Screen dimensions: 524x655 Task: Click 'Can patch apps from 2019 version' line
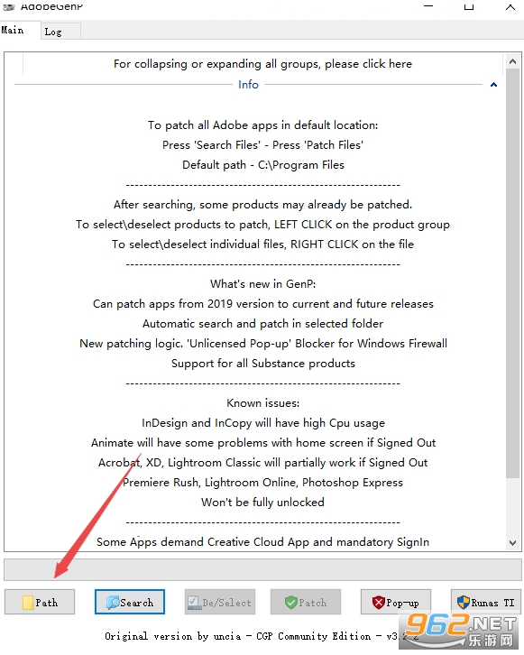(262, 304)
